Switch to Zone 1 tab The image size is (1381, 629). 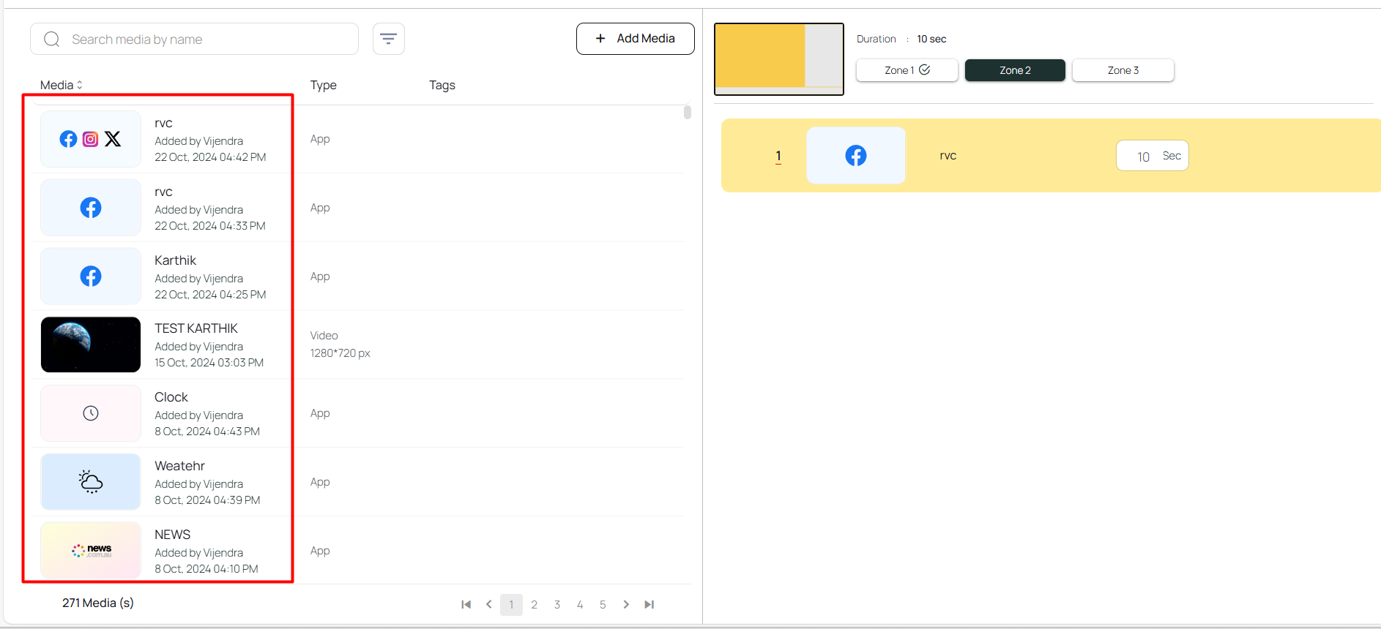click(x=907, y=70)
